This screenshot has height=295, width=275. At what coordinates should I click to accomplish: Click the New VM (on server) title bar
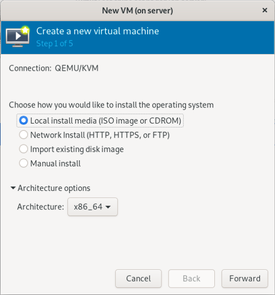tap(137, 11)
